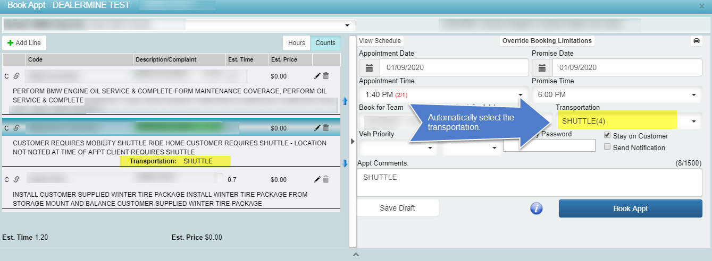Click the Book Appt button
This screenshot has height=261, width=712.
[630, 208]
